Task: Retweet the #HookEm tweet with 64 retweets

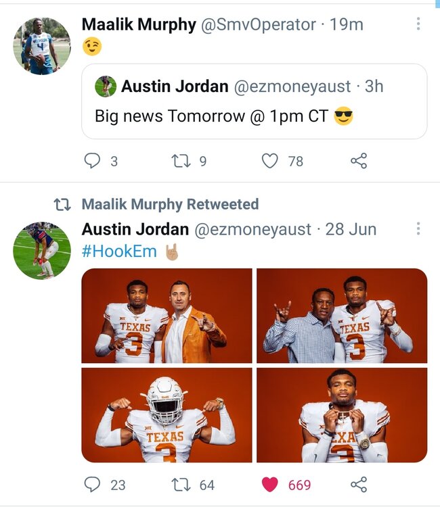Action: (x=181, y=485)
